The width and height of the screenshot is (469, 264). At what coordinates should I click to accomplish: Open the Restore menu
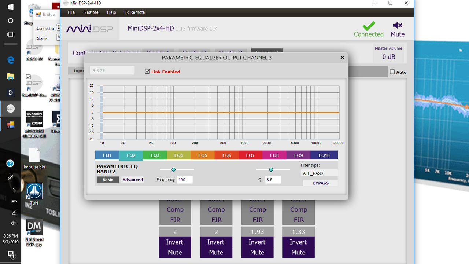[91, 12]
